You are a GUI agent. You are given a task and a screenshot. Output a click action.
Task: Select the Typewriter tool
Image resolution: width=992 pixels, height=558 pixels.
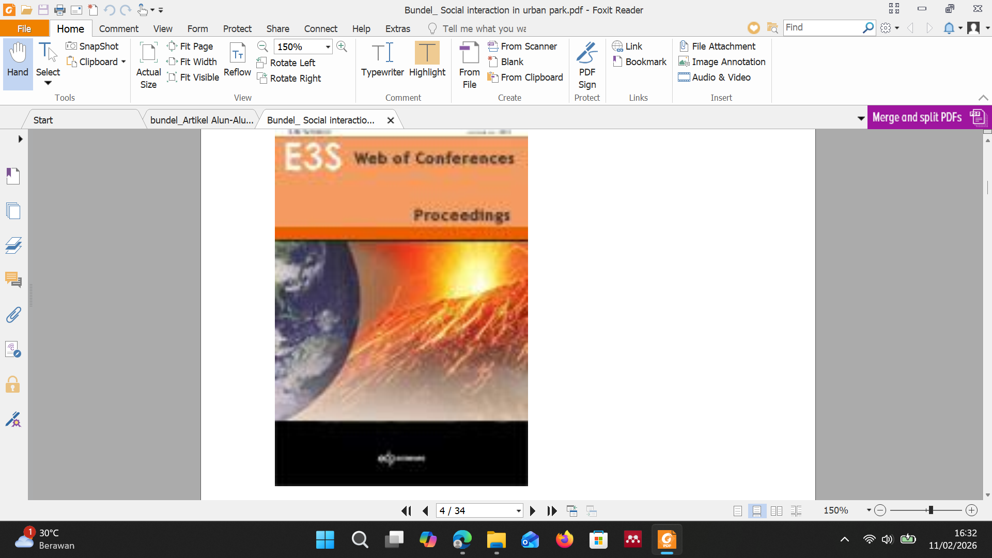click(382, 59)
